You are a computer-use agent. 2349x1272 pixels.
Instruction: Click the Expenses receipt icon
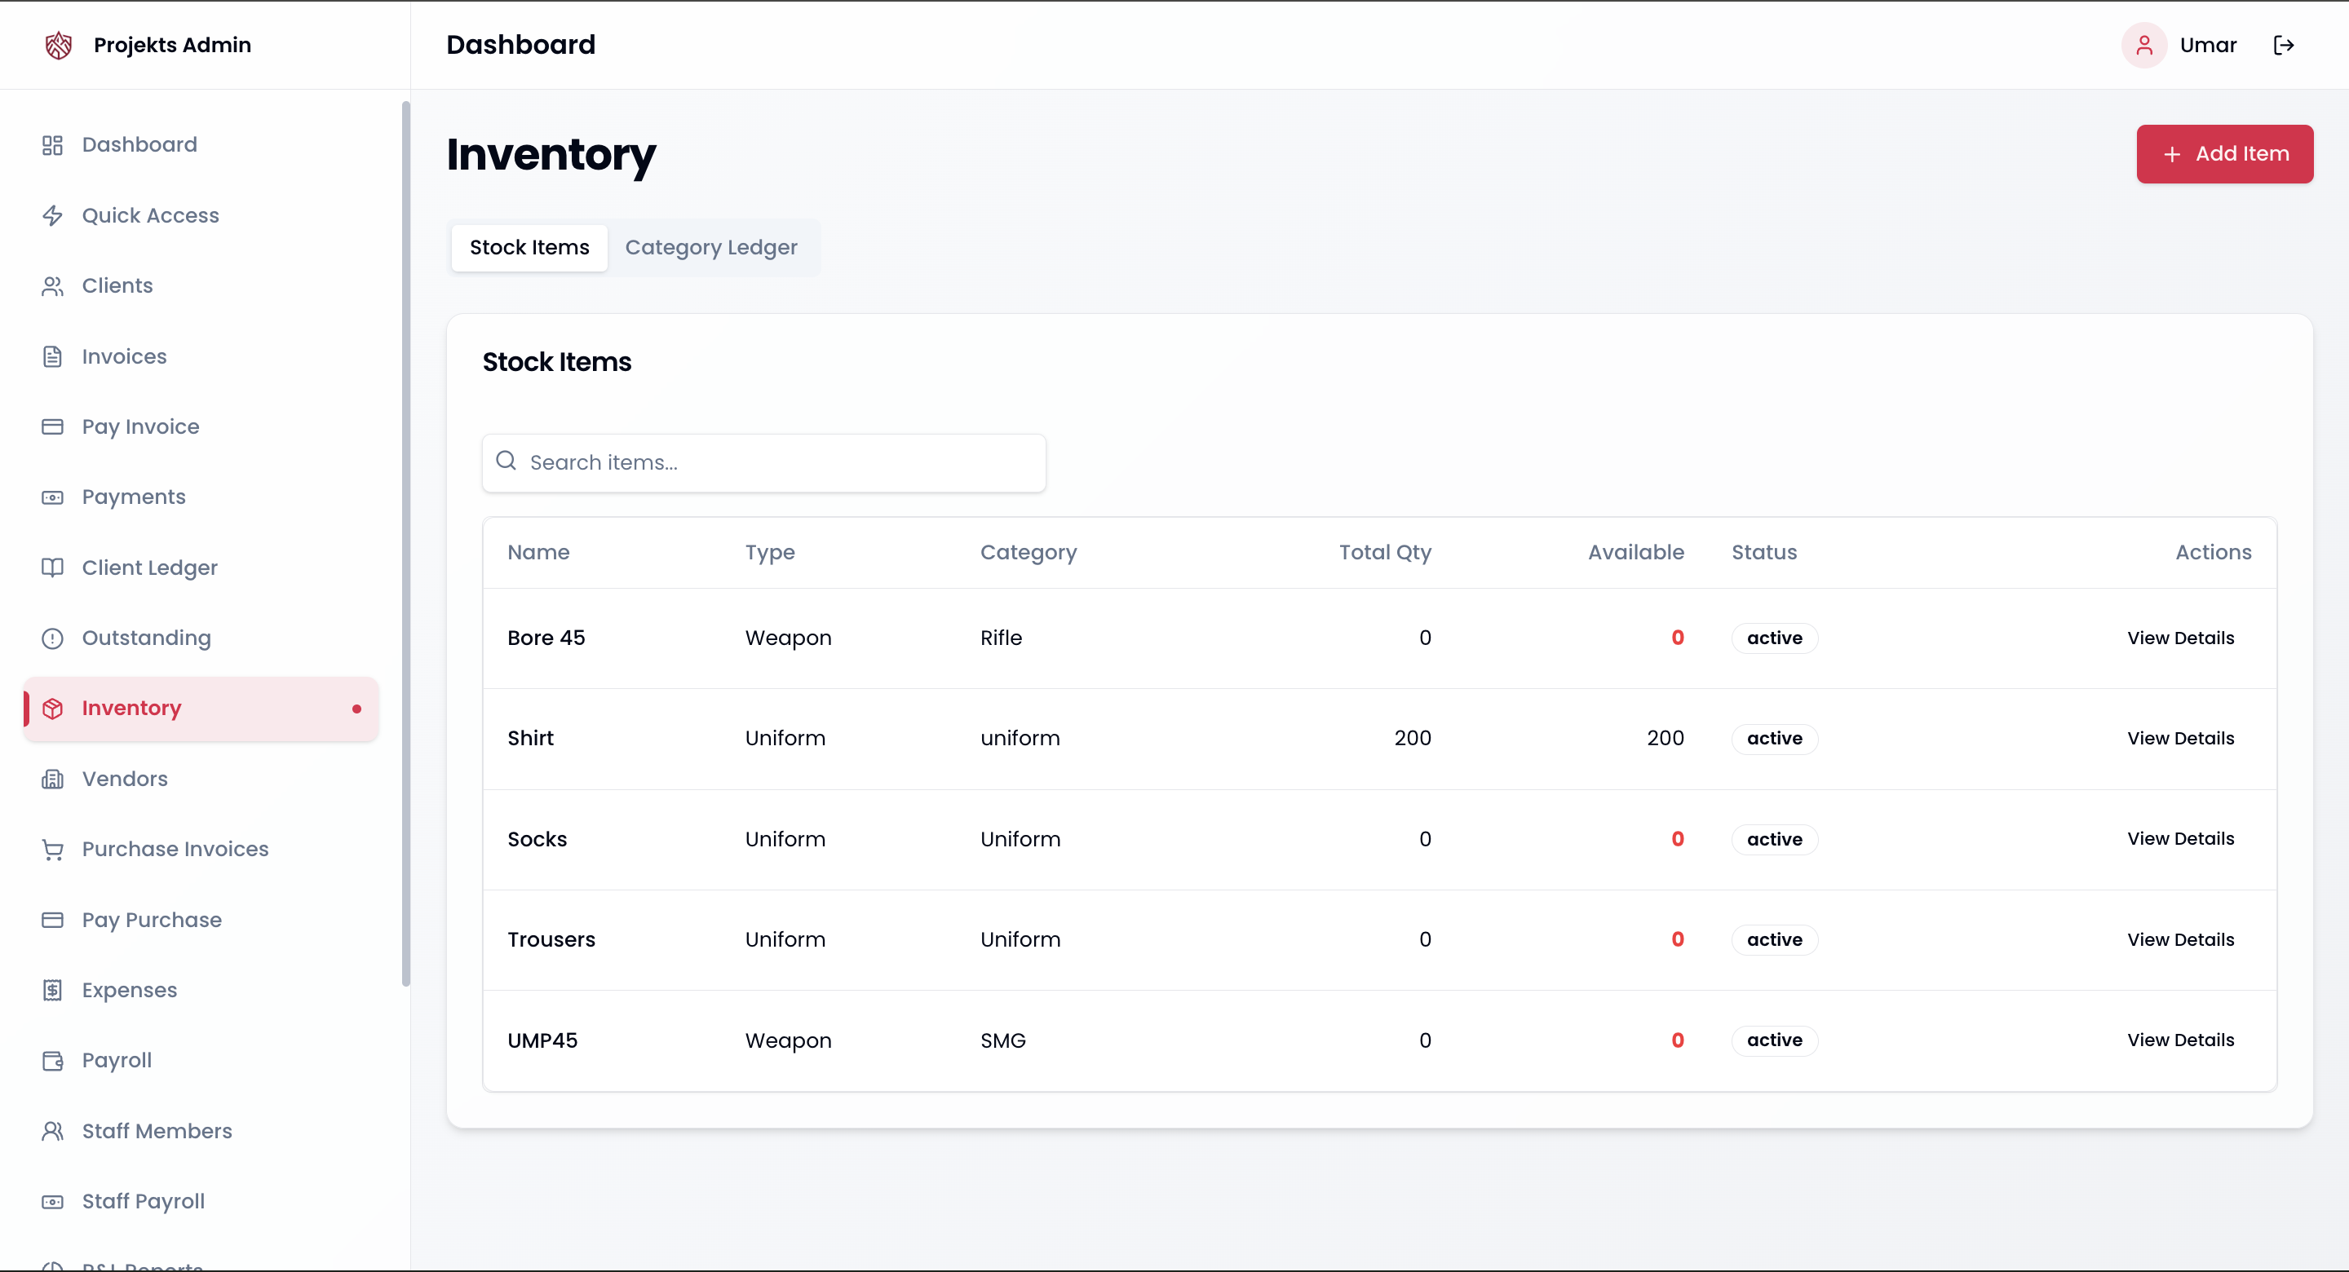[x=52, y=990]
